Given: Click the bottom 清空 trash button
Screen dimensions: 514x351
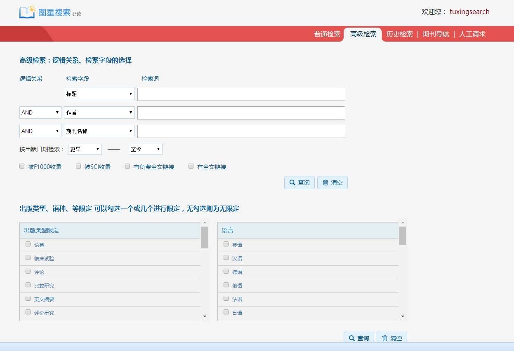Looking at the screenshot, I should pyautogui.click(x=391, y=338).
